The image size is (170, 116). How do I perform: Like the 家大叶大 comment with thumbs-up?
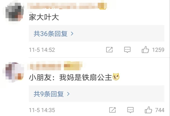click(x=145, y=50)
